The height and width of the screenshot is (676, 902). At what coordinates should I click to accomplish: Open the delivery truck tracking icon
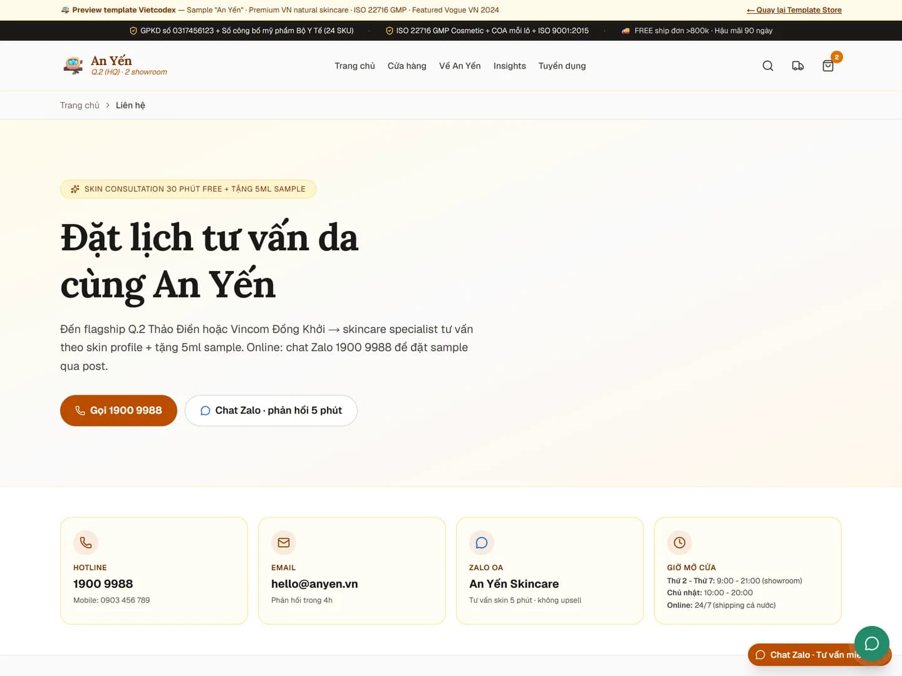[798, 66]
